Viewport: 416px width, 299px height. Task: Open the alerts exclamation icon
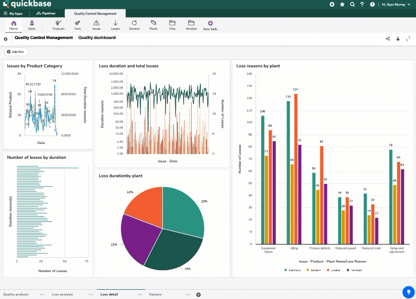(x=372, y=4)
